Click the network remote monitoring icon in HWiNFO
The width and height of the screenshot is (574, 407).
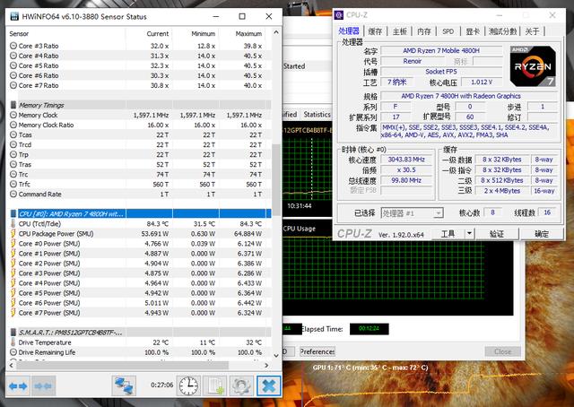(x=123, y=385)
